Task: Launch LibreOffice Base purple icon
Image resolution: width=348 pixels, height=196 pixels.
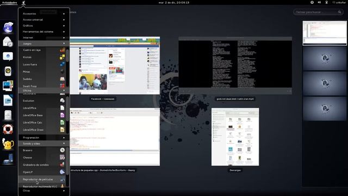Action: [63, 115]
